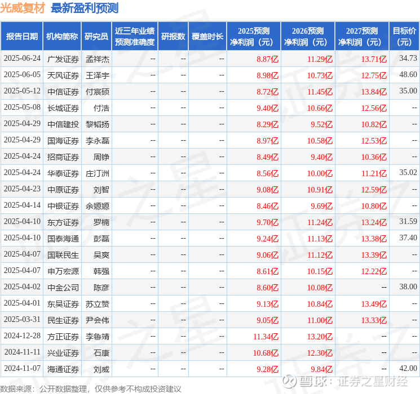Select the 国联民生 institution cell

(x=63, y=254)
